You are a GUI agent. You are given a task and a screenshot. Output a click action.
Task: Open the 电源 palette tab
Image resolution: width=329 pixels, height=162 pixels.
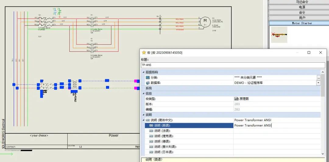point(302,7)
